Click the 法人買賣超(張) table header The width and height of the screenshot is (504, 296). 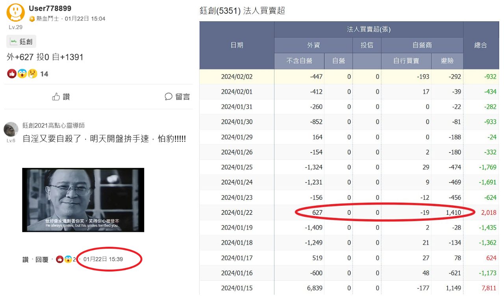pos(369,30)
